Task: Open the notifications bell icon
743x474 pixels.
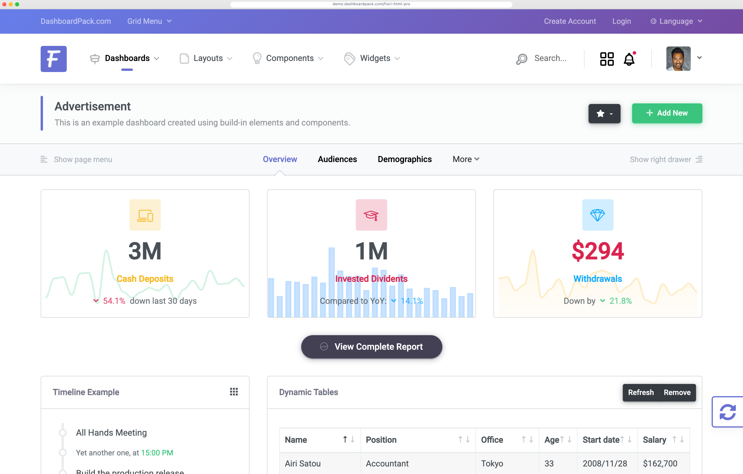Action: (x=629, y=59)
